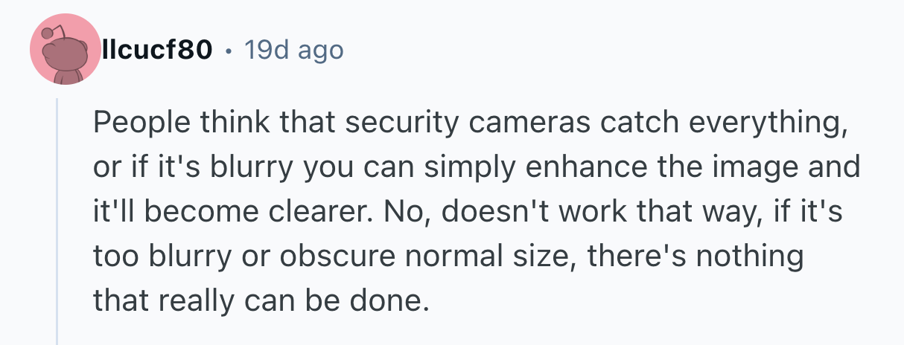Viewport: 904px width, 345px height.
Task: Collapse the comment using the thread line
Action: coord(57,223)
